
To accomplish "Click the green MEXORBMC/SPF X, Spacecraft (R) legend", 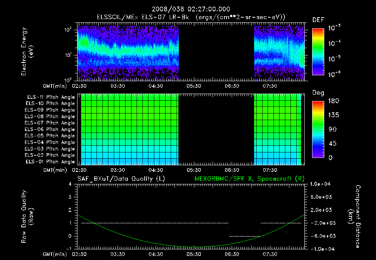I will click(249, 179).
